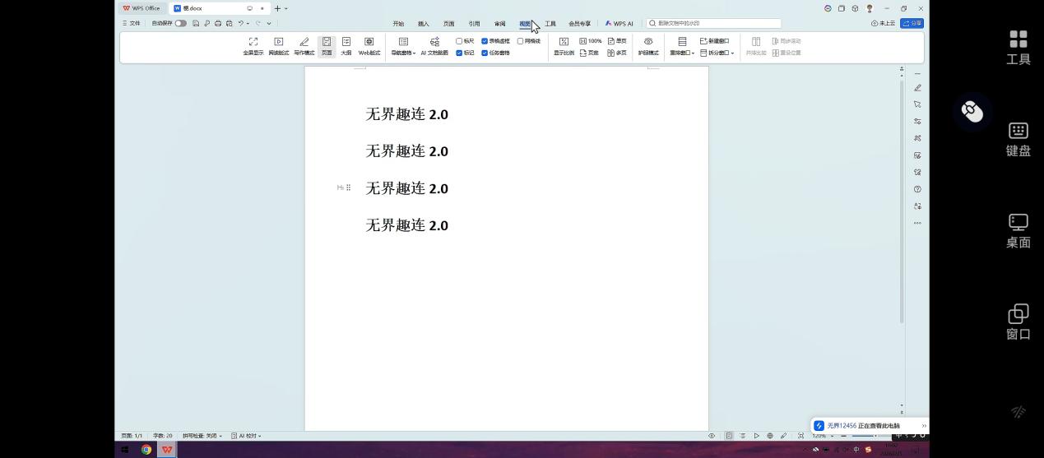Toggle the 自动保存 autosave switch

tap(180, 23)
